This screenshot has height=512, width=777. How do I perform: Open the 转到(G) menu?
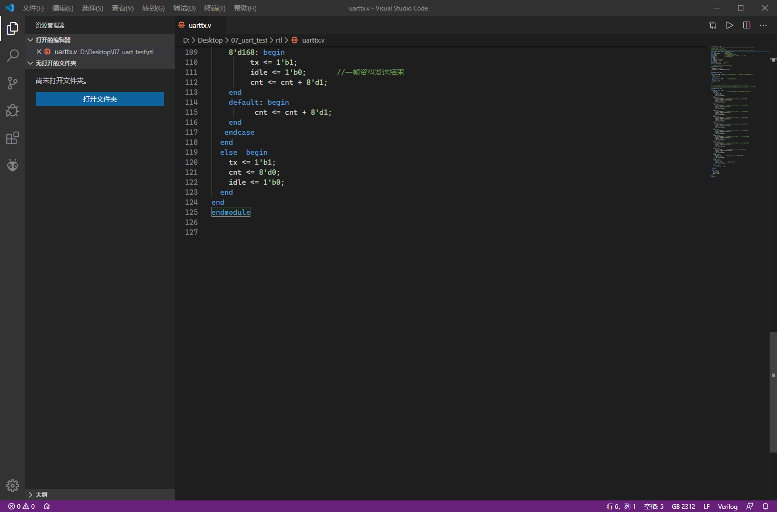coord(154,8)
